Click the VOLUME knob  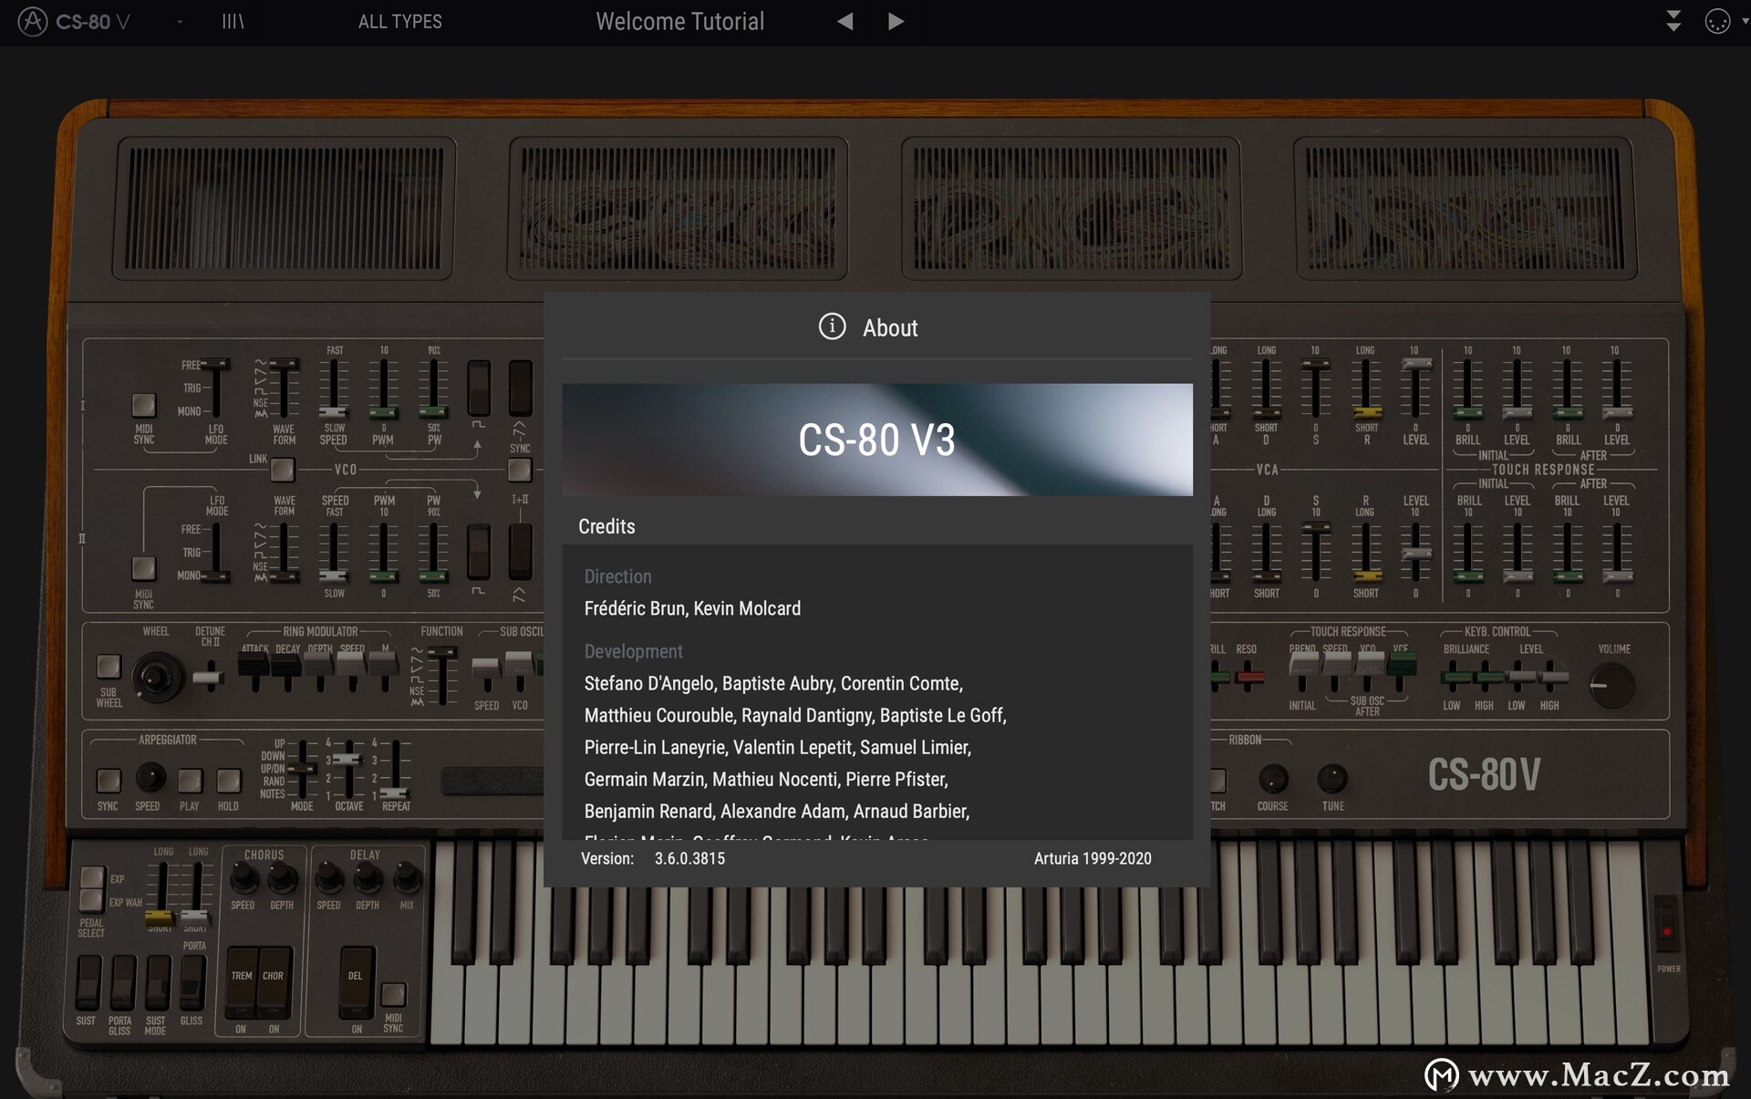[x=1611, y=686]
